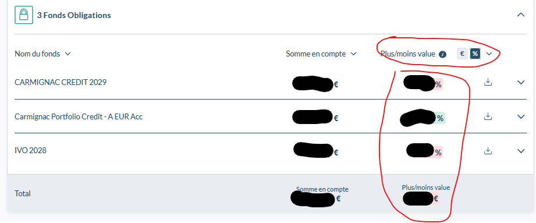Image resolution: width=536 pixels, height=223 pixels.
Task: Sort the list by Somme en compte
Action: pos(321,54)
